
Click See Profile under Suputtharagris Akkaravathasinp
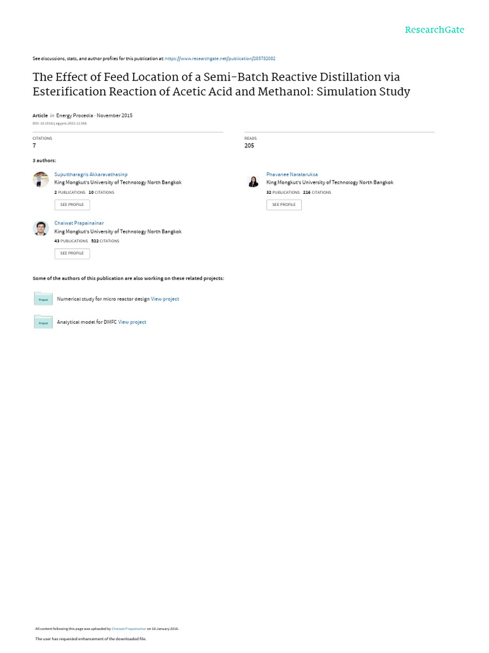click(72, 205)
